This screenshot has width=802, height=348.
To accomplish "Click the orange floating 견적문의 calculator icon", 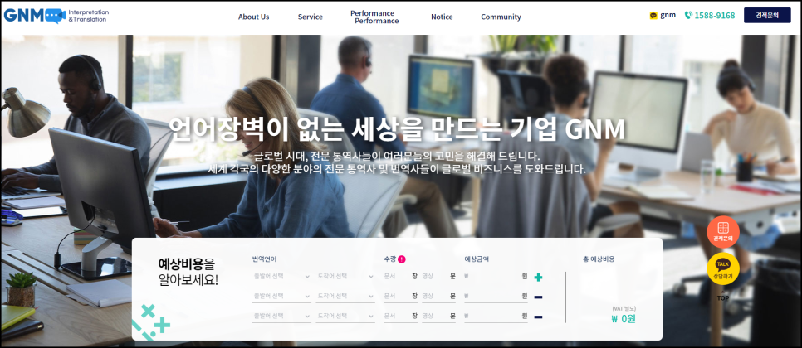I will pyautogui.click(x=723, y=232).
